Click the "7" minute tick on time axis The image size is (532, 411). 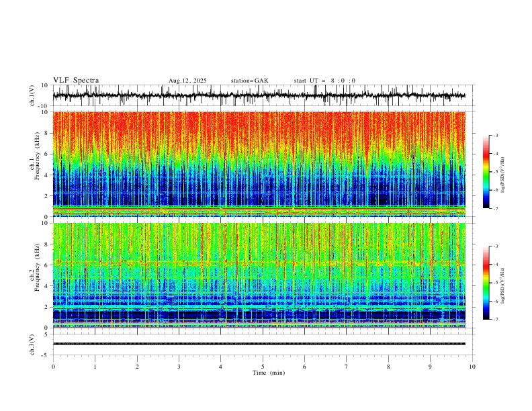347,367
